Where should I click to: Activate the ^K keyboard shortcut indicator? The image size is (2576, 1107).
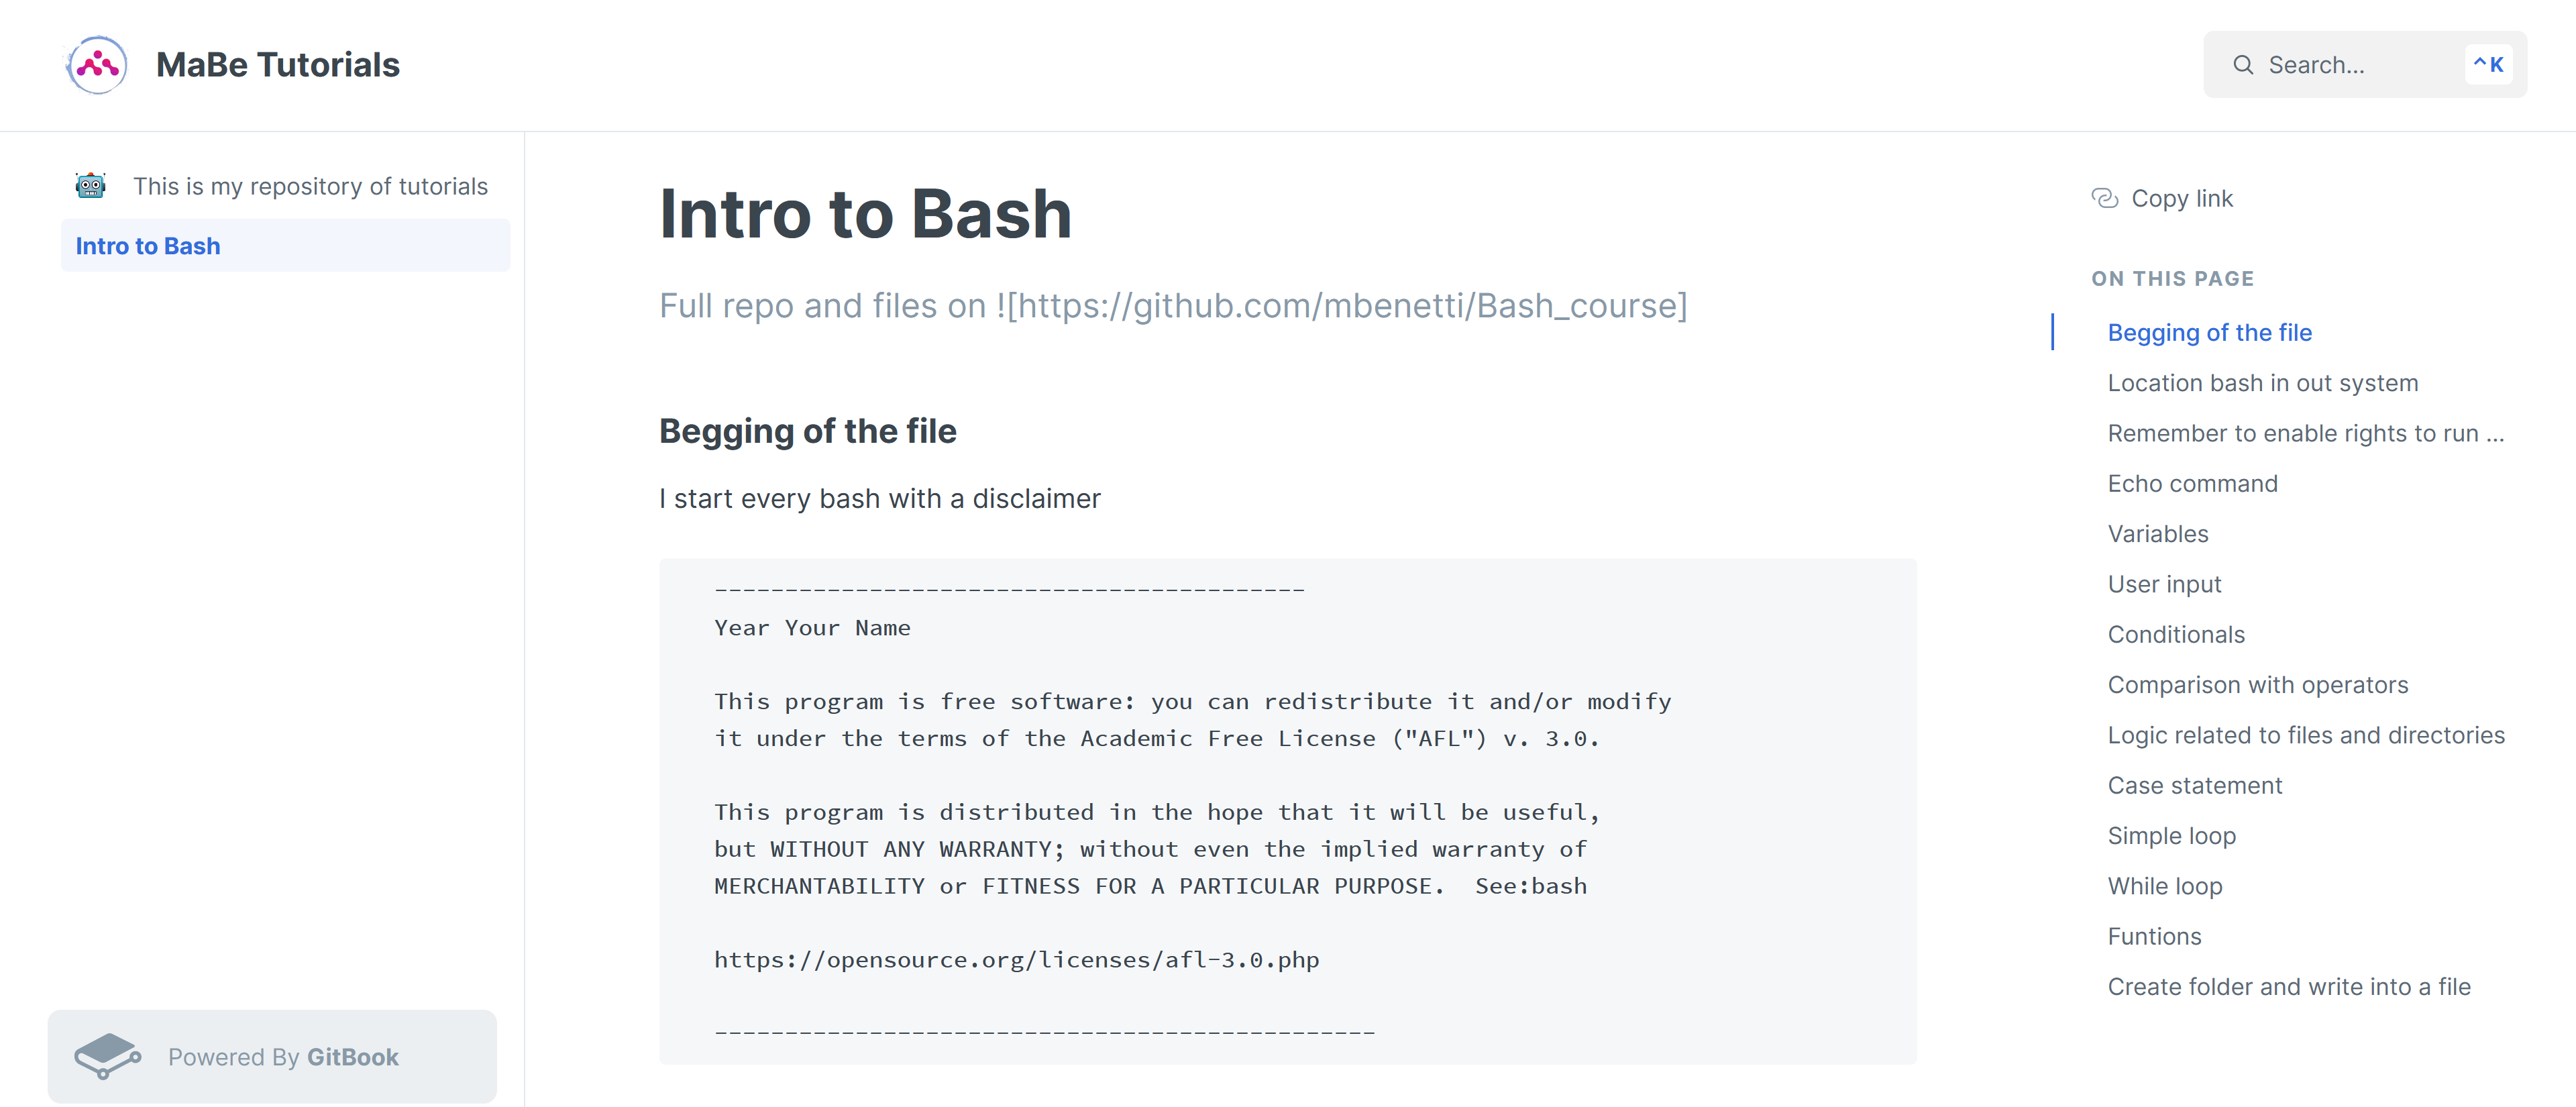click(x=2489, y=63)
